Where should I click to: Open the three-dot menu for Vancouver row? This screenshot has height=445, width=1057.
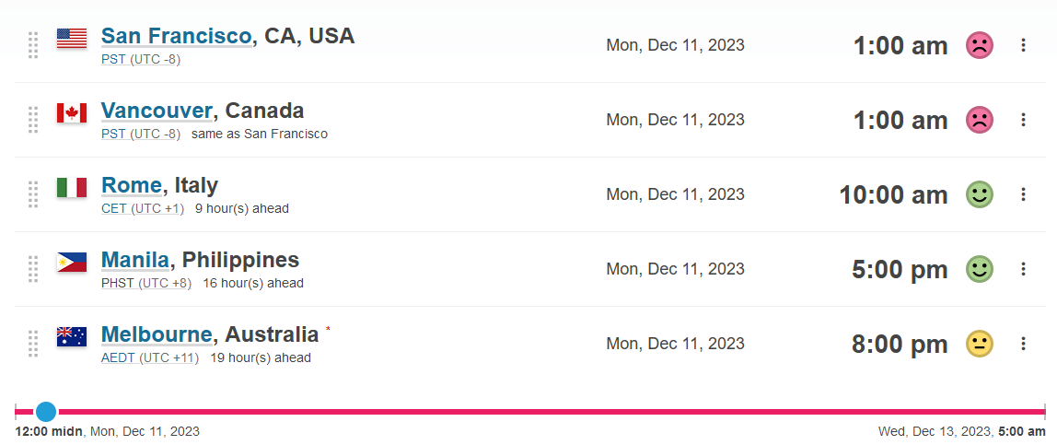[x=1023, y=120]
